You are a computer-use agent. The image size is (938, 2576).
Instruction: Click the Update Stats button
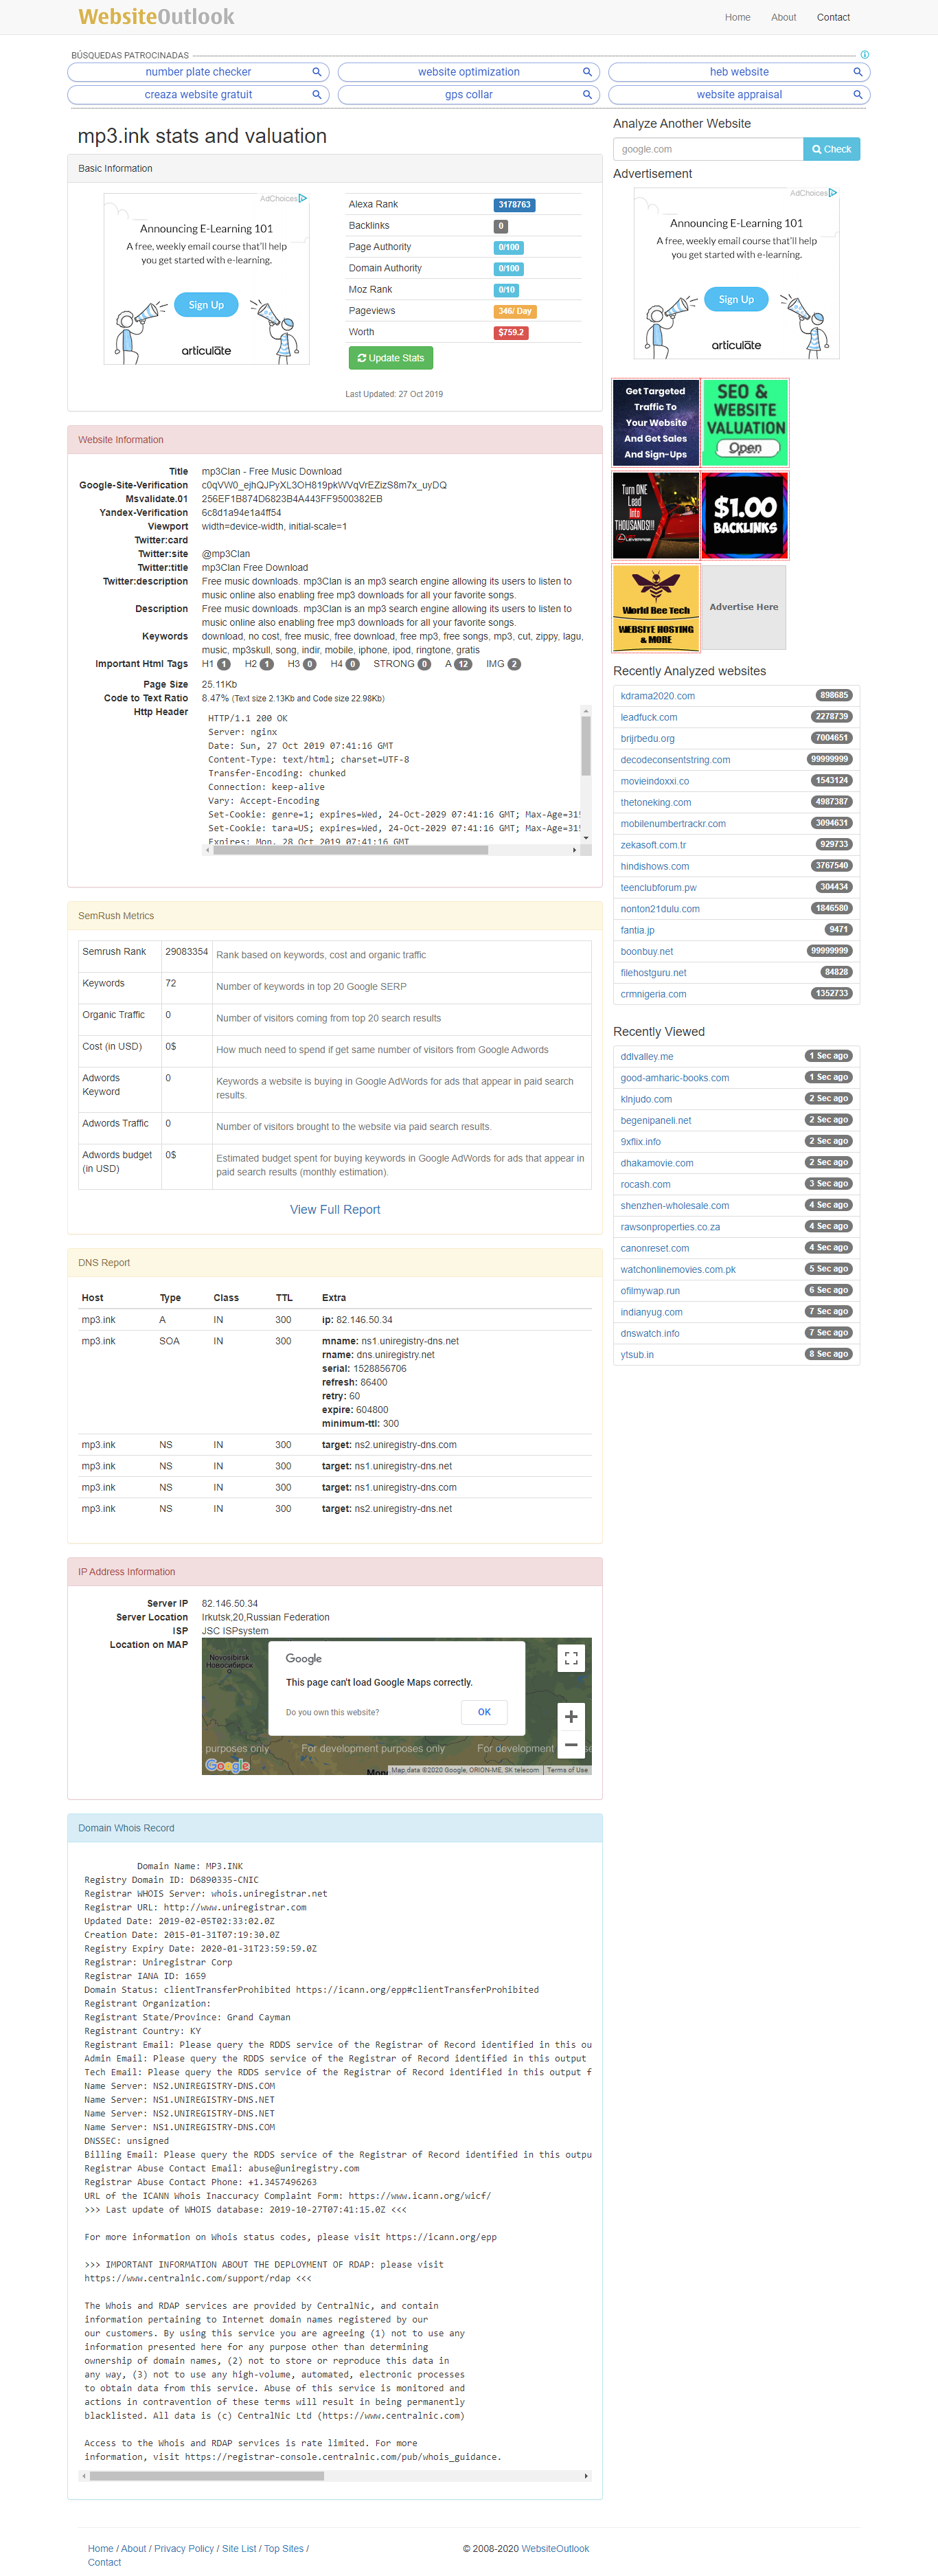pyautogui.click(x=390, y=358)
